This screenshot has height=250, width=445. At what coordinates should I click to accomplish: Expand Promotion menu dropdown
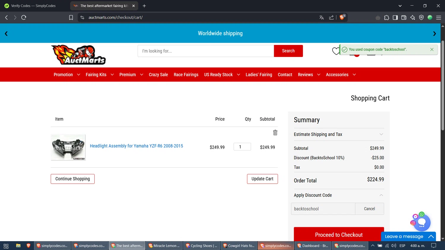tap(78, 75)
